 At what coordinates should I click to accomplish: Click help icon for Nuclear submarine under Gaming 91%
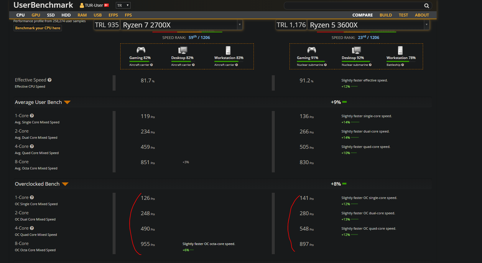click(325, 65)
